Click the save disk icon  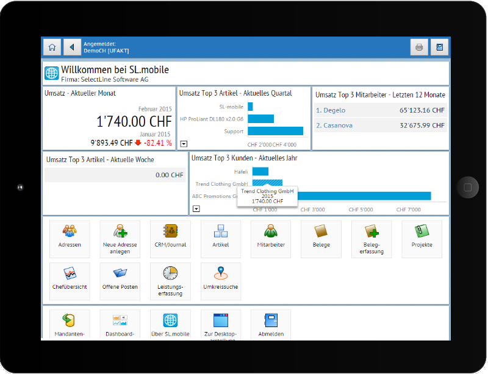pyautogui.click(x=439, y=48)
